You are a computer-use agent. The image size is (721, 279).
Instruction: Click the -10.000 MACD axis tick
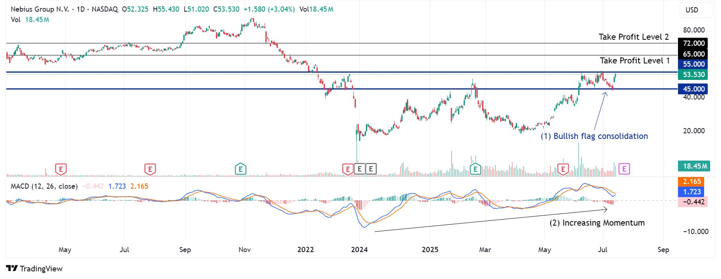696,232
